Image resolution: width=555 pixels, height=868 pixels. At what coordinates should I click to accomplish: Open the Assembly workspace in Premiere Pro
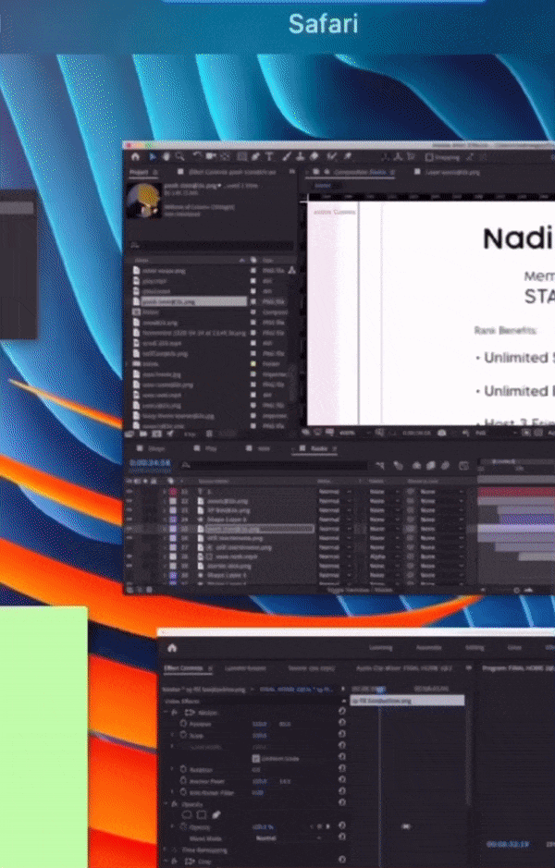(x=428, y=647)
